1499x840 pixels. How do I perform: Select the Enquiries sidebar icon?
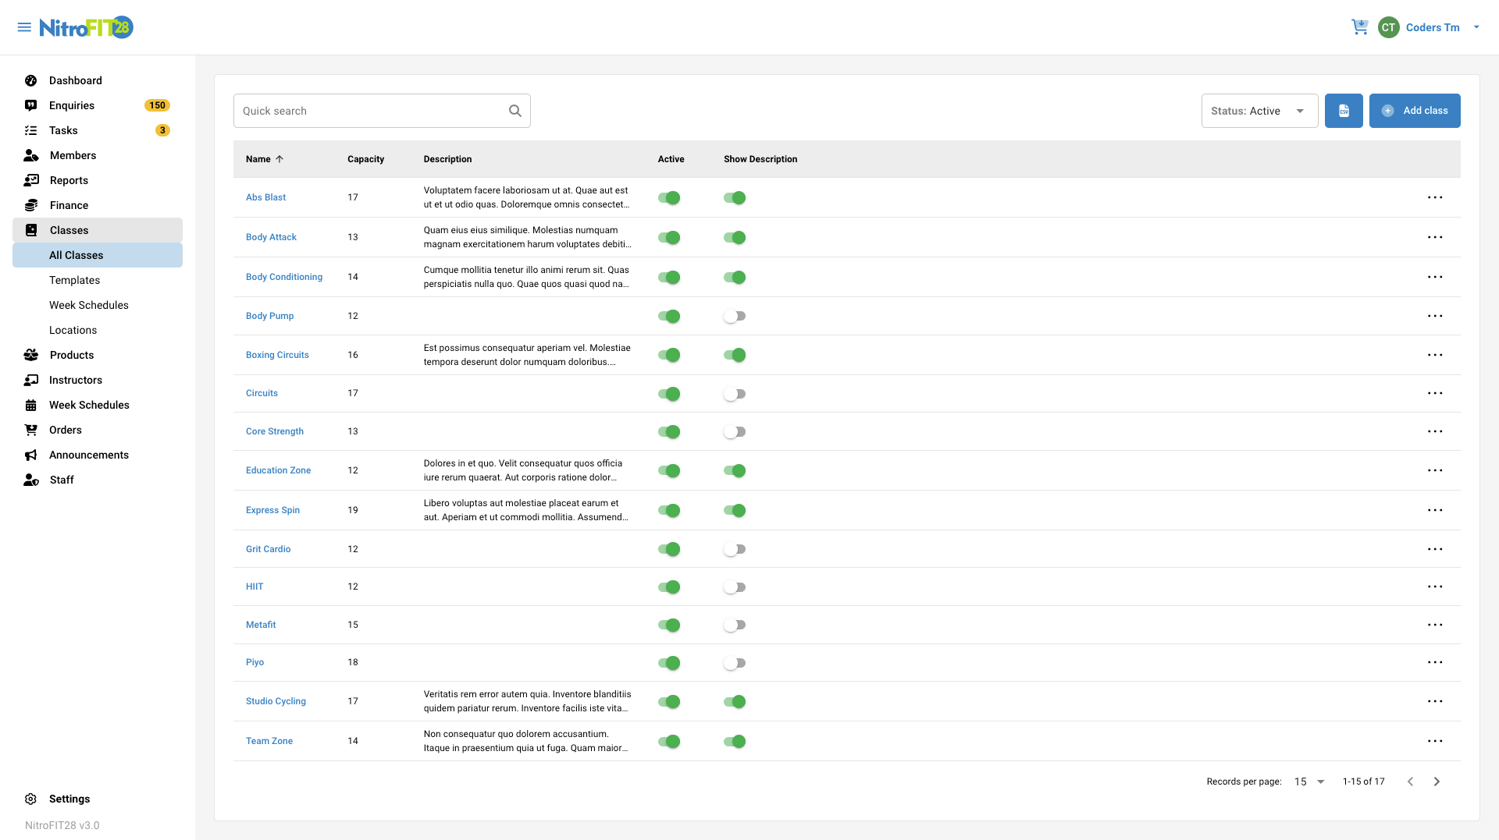[31, 105]
